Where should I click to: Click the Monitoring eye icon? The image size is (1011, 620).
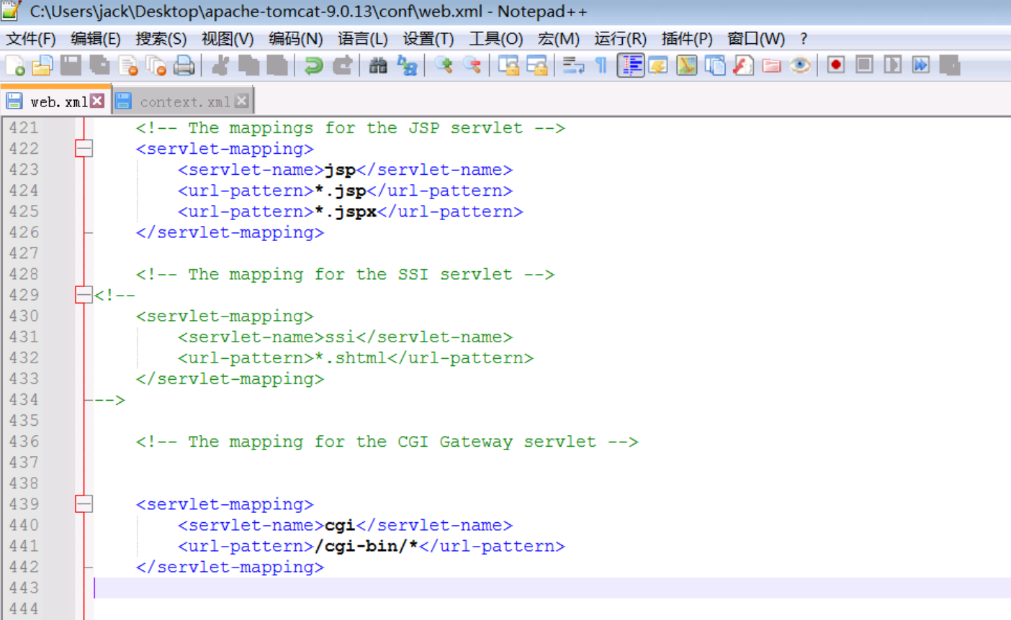799,65
